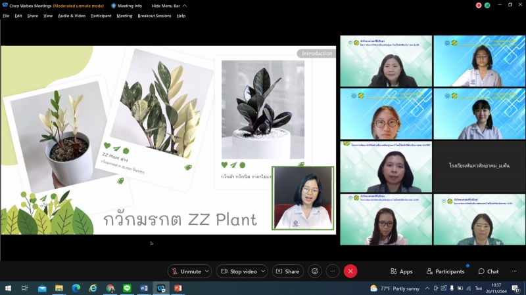This screenshot has height=295, width=526.
Task: Open the Meeting Info tab
Action: (x=126, y=6)
